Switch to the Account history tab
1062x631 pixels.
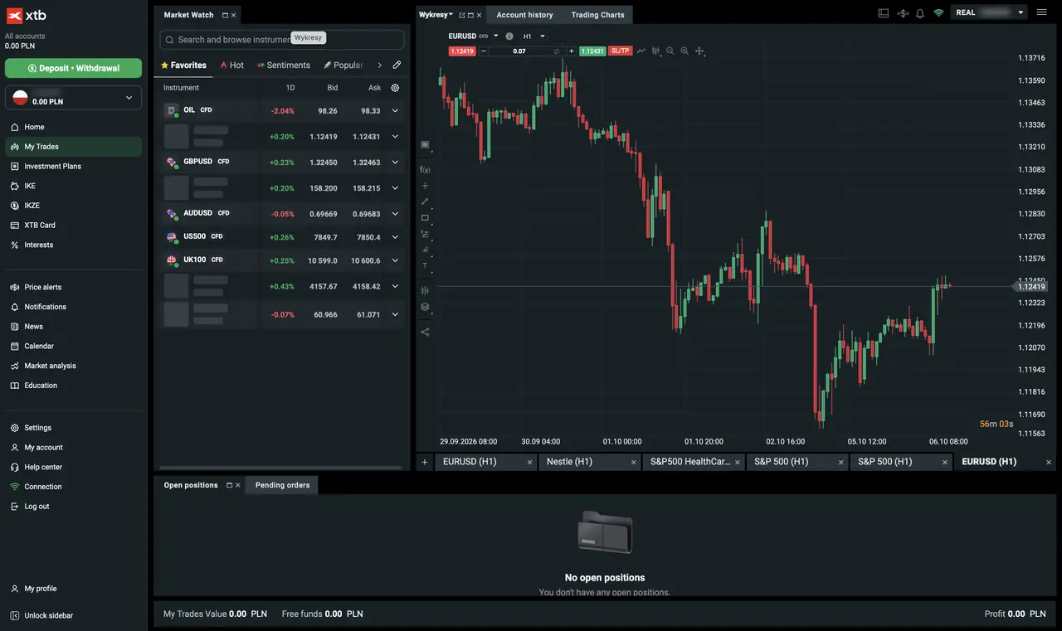524,15
